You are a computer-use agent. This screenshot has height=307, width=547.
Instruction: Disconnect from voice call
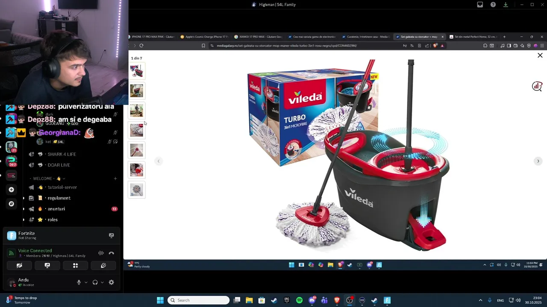(112, 253)
